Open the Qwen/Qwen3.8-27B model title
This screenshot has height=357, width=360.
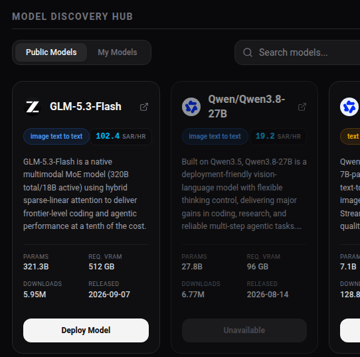[246, 106]
